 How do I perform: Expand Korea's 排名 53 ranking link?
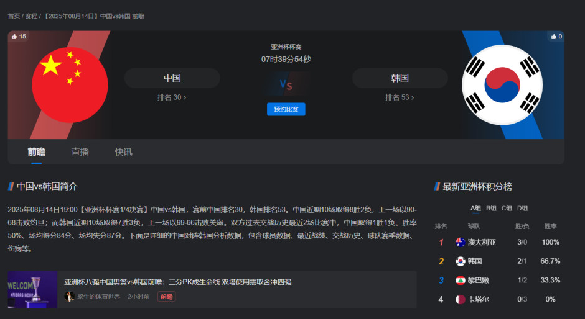click(400, 97)
